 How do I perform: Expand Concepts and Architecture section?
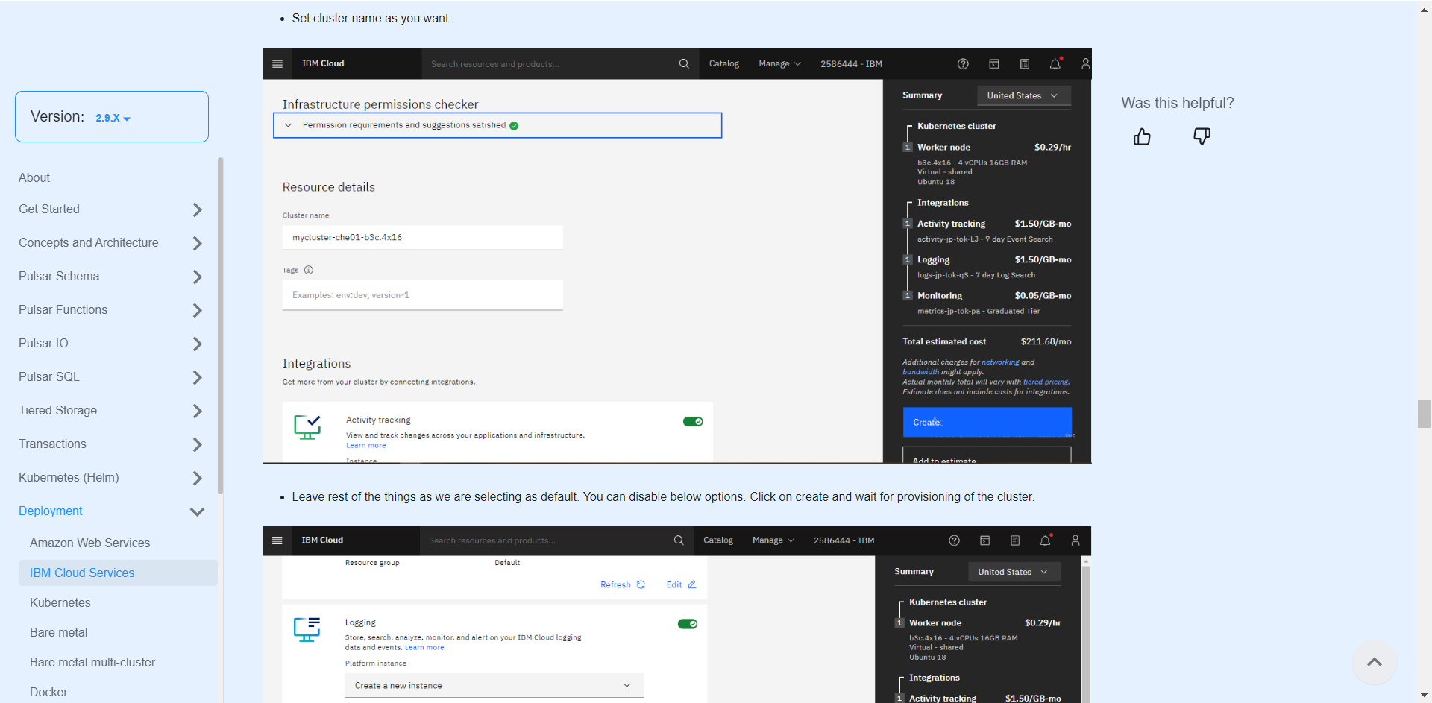tap(197, 243)
